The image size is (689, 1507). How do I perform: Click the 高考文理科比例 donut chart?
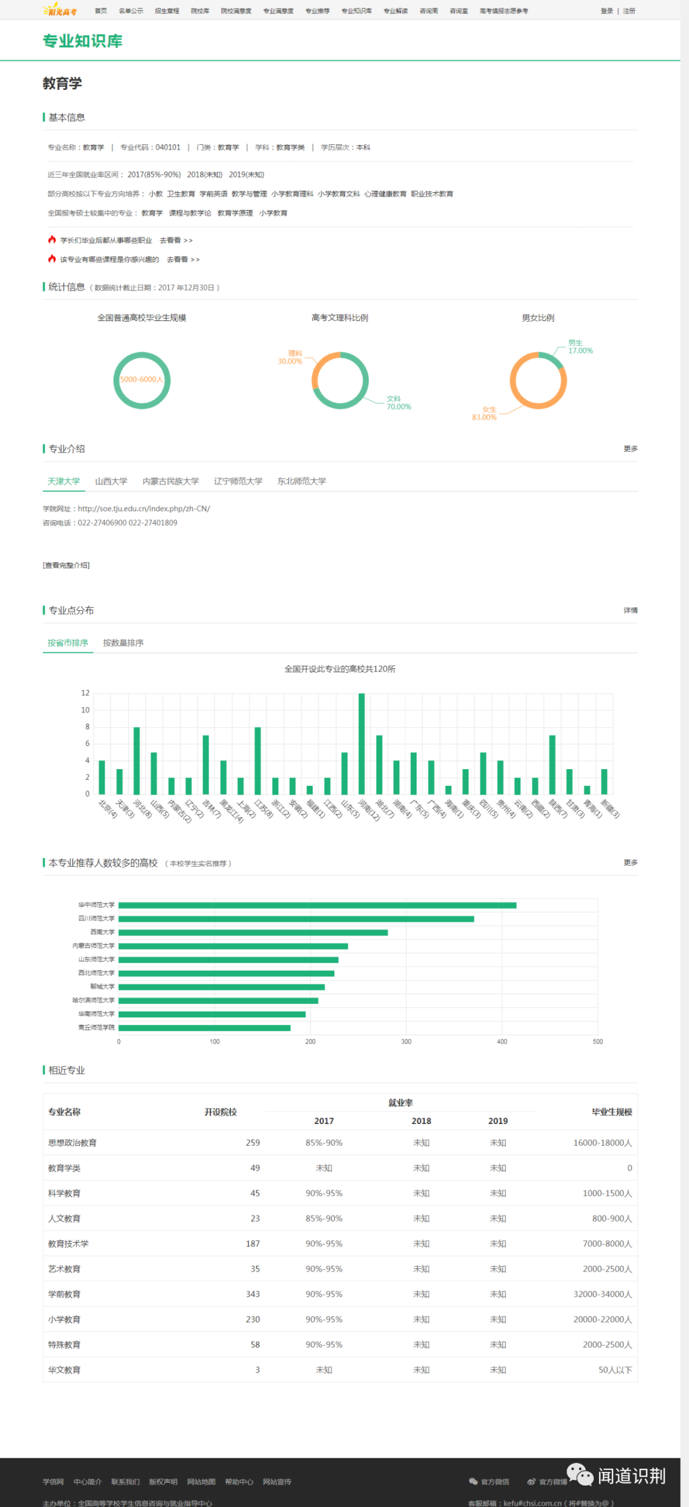tap(340, 380)
